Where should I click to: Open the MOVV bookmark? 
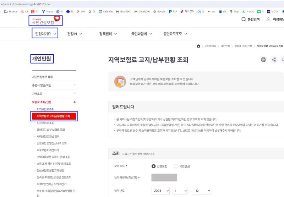click(273, 11)
